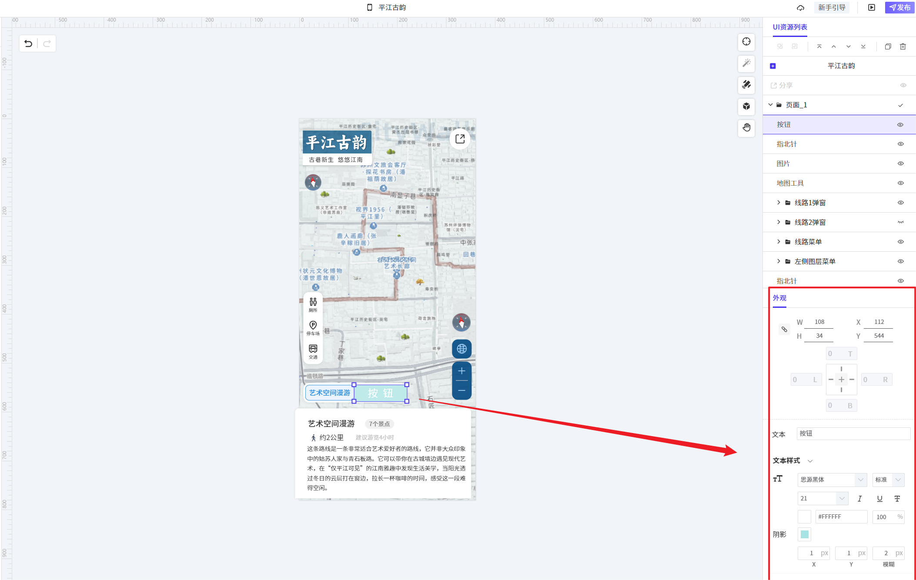
Task: Click the width W value field
Action: pos(819,322)
